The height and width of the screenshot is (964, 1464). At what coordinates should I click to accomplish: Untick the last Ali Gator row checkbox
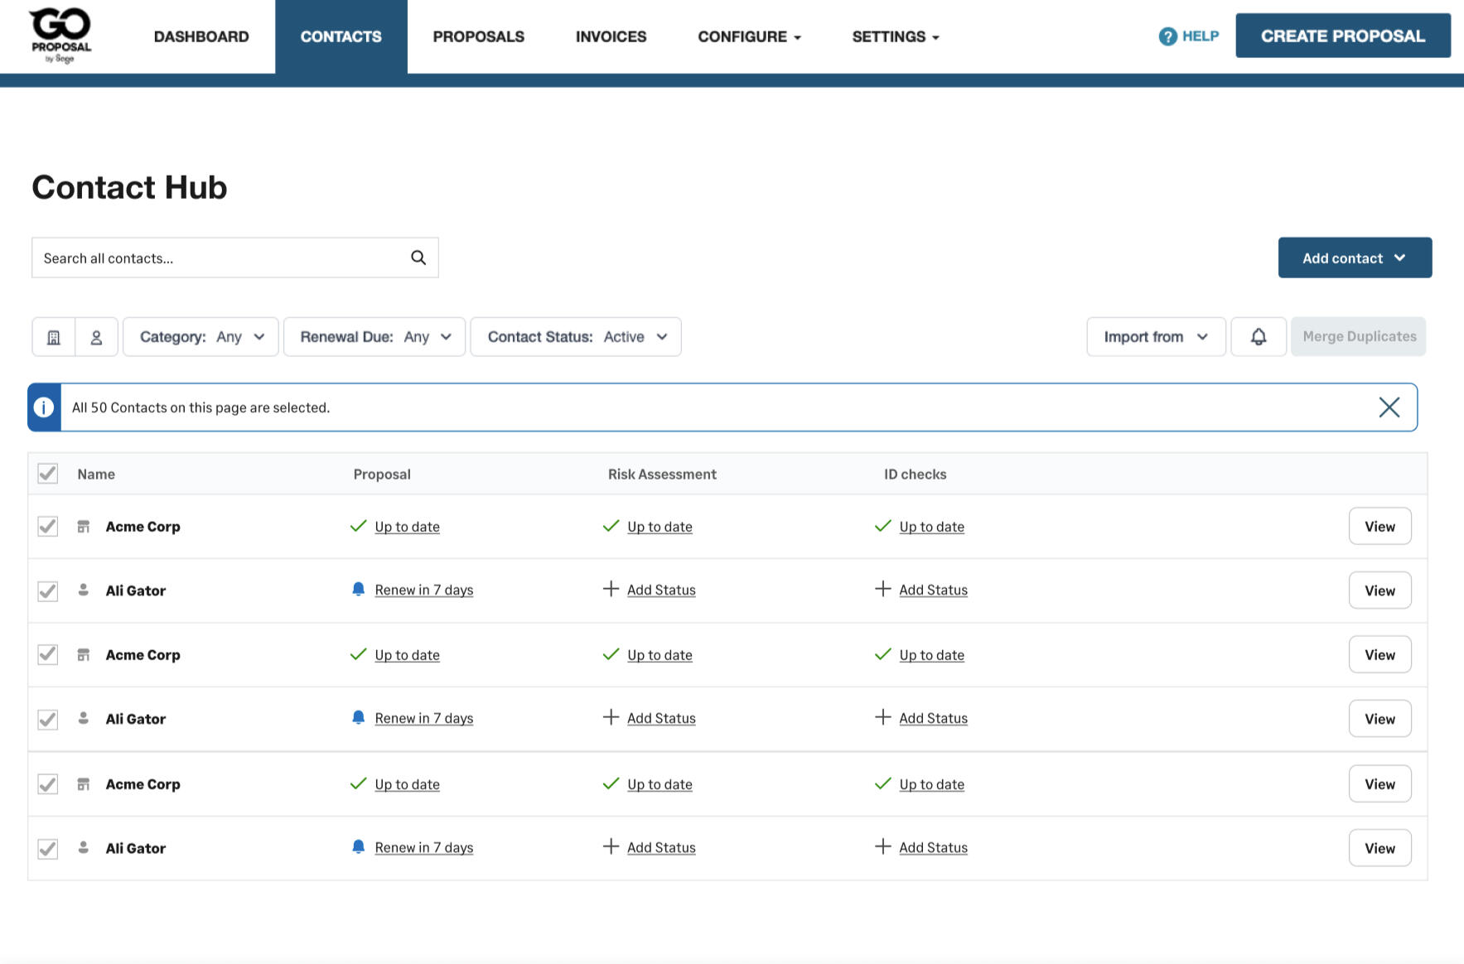[x=48, y=848]
